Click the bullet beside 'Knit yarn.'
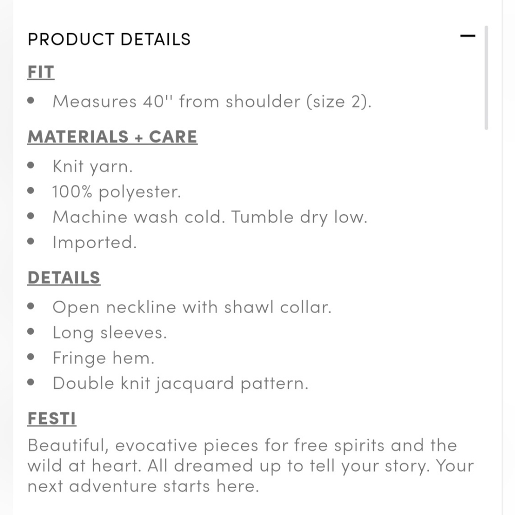 32,166
